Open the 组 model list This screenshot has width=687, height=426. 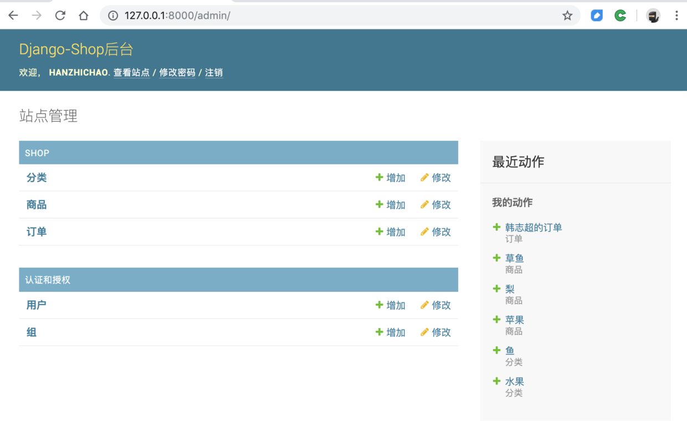tap(32, 332)
